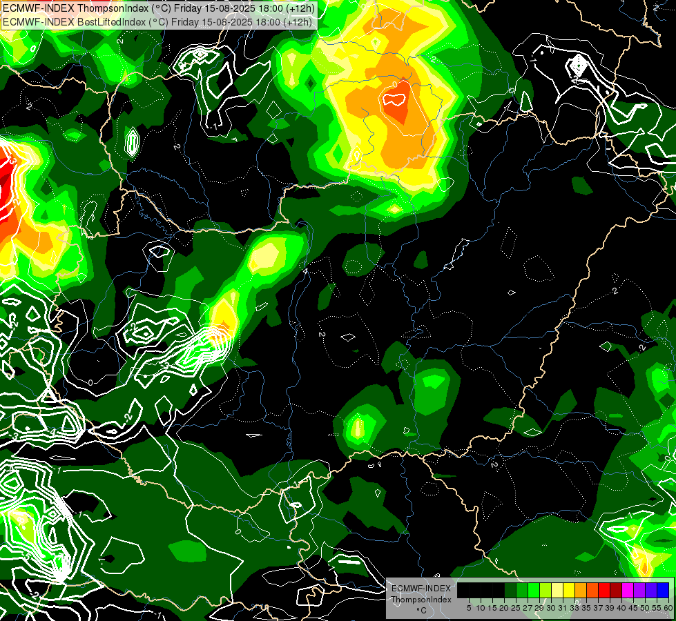This screenshot has height=621, width=676.
Task: Click legend tick label 33
Action: point(574,608)
